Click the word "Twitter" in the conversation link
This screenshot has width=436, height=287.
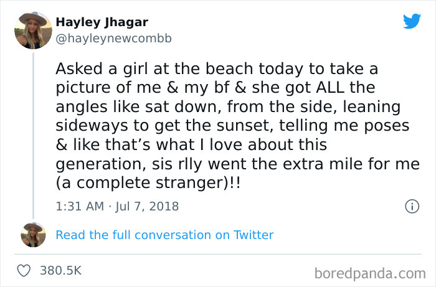pos(254,235)
